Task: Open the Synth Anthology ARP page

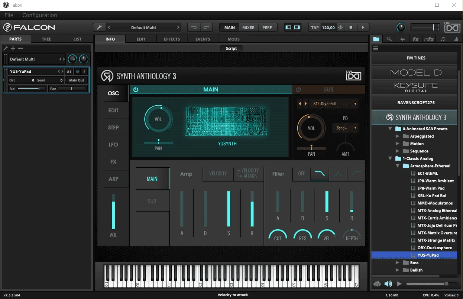Action: [113, 179]
